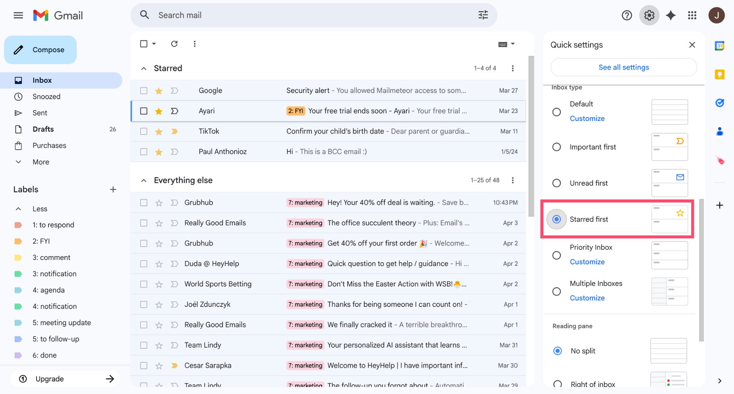The image size is (734, 394).
Task: Click the refresh icon in toolbar
Action: pos(174,44)
